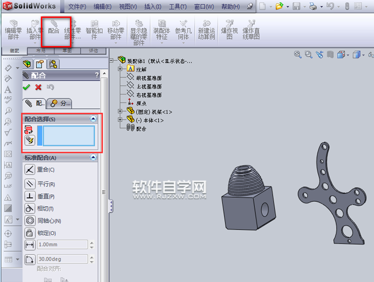
Task: Expand the (固定) 机架<1> node
Action: [x=120, y=111]
